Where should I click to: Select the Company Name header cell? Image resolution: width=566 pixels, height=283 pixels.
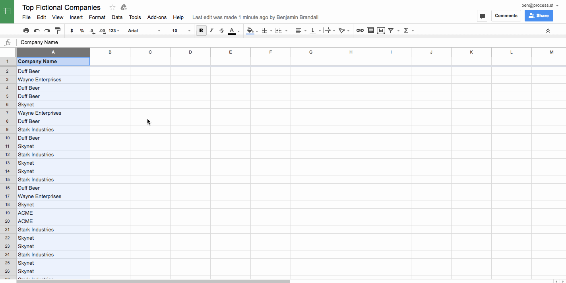[53, 62]
